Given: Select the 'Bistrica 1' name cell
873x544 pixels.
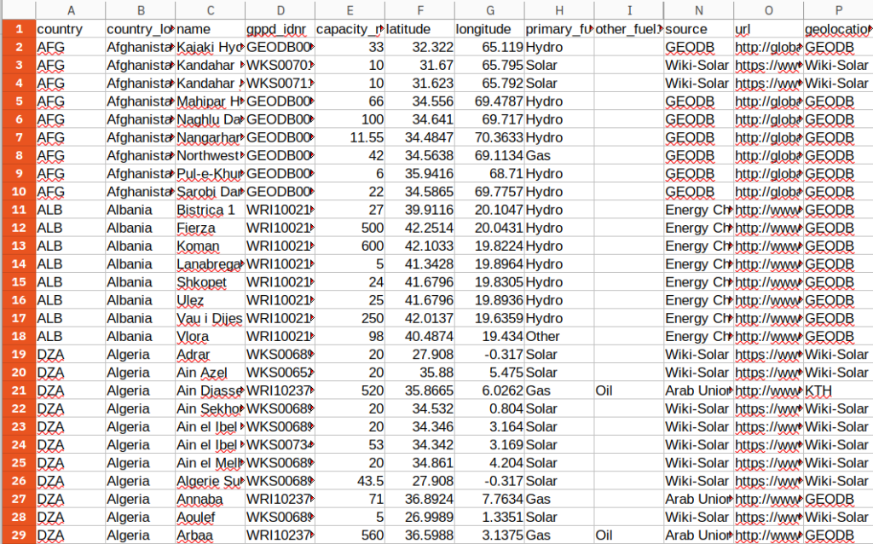Looking at the screenshot, I should pos(211,210).
